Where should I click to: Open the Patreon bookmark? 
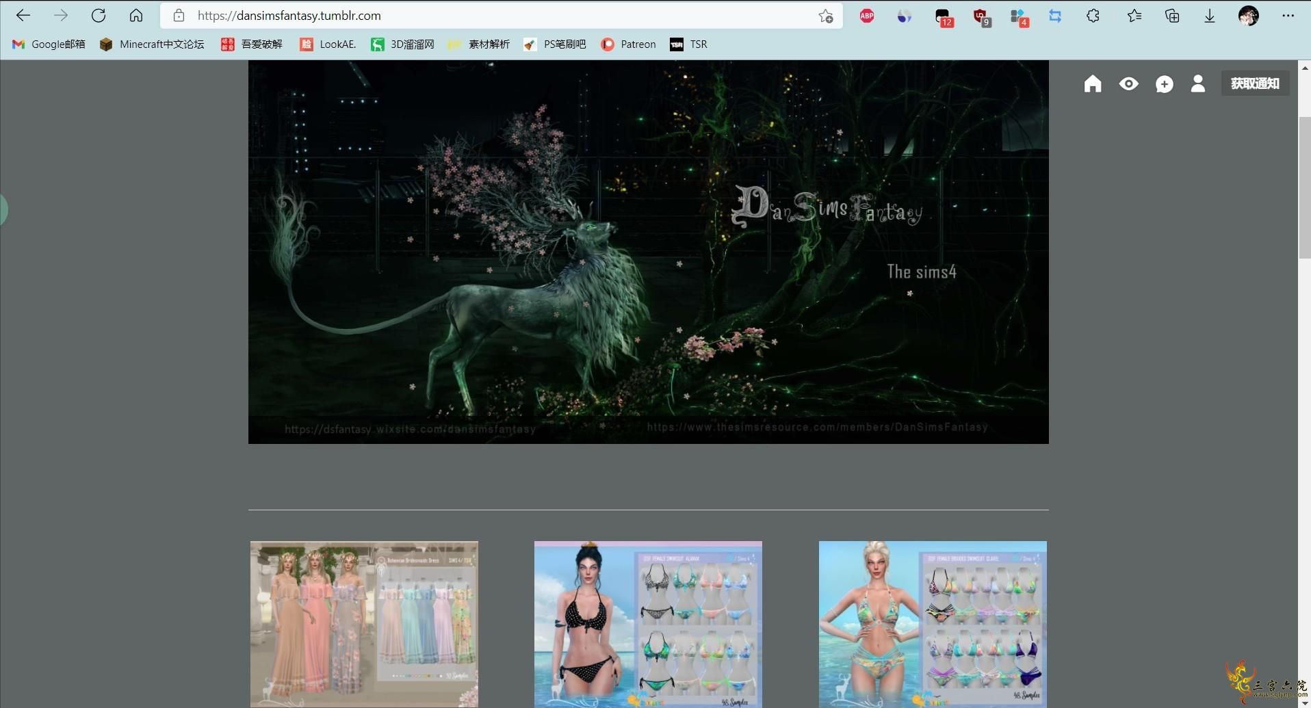tap(628, 44)
